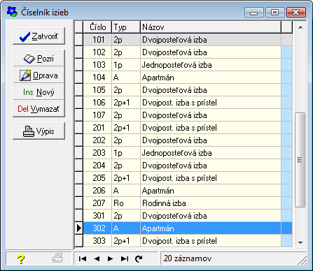Screen dimensions: 313x271
Task: Select 2p+1 type in row 106
Action: (x=126, y=103)
